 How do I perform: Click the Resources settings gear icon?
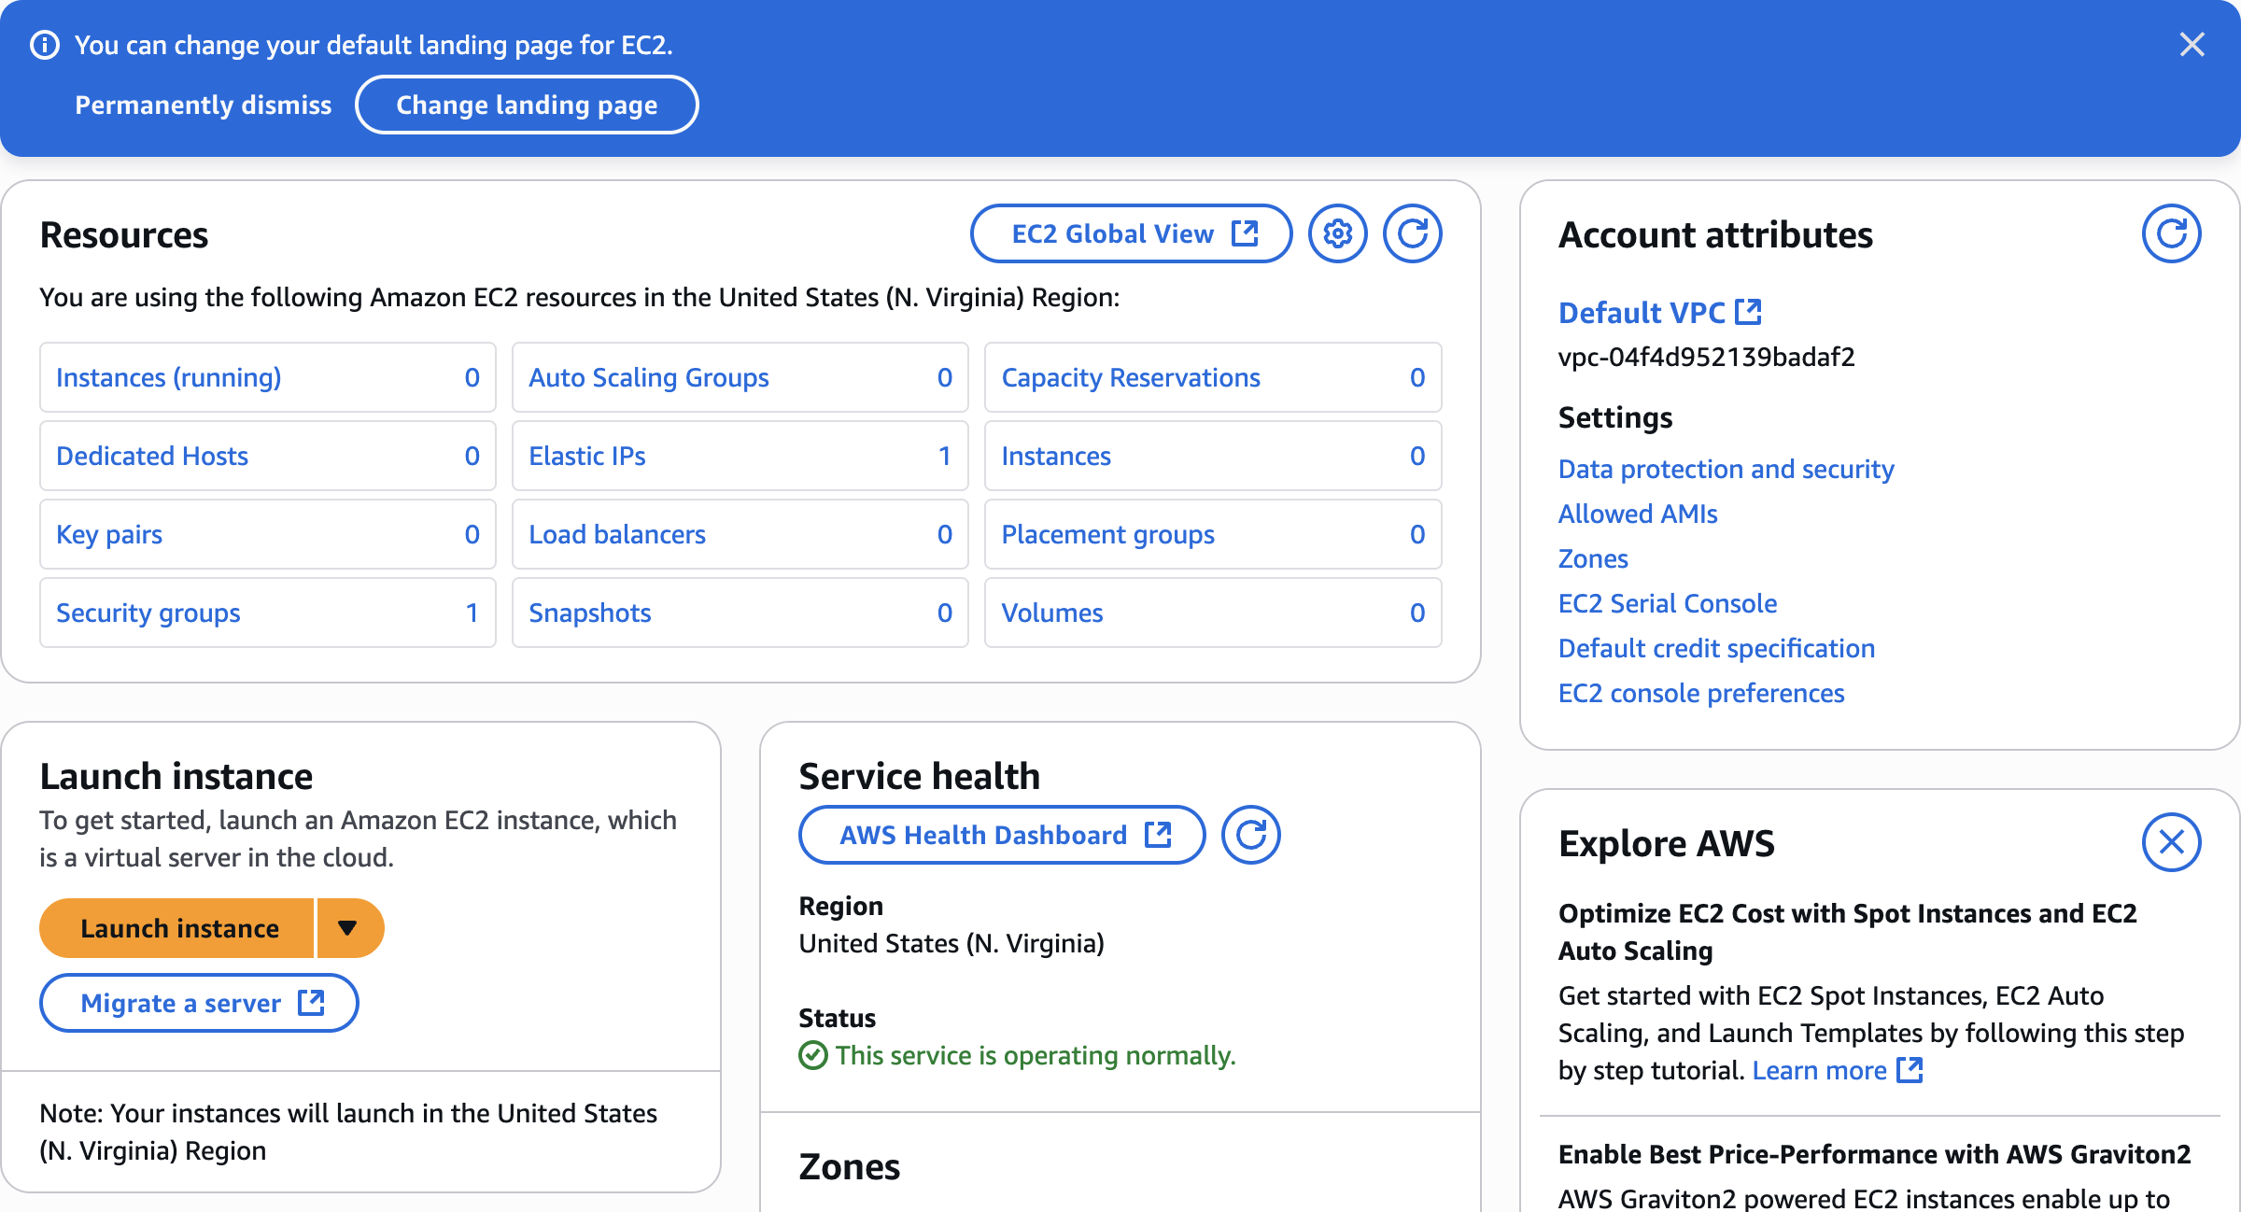click(x=1337, y=233)
